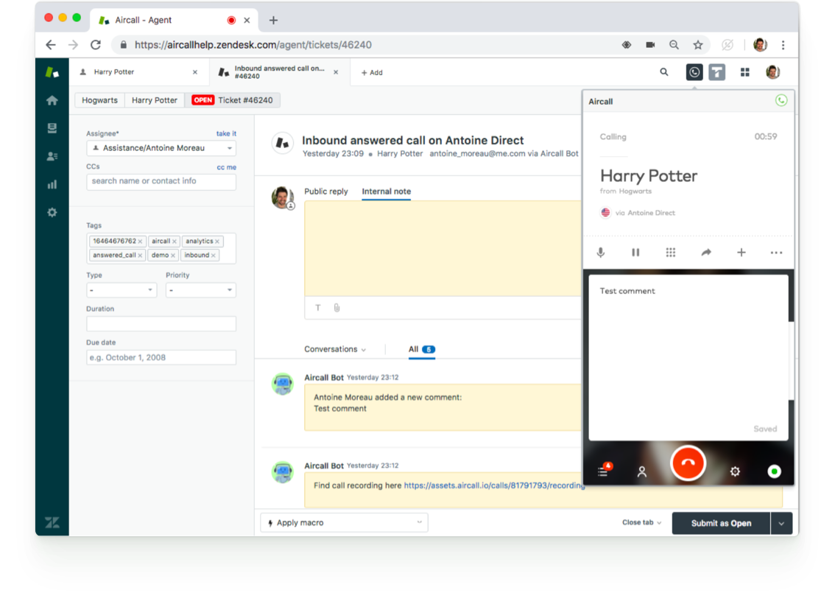The width and height of the screenshot is (835, 607).
Task: Click the take it link
Action: (x=226, y=133)
